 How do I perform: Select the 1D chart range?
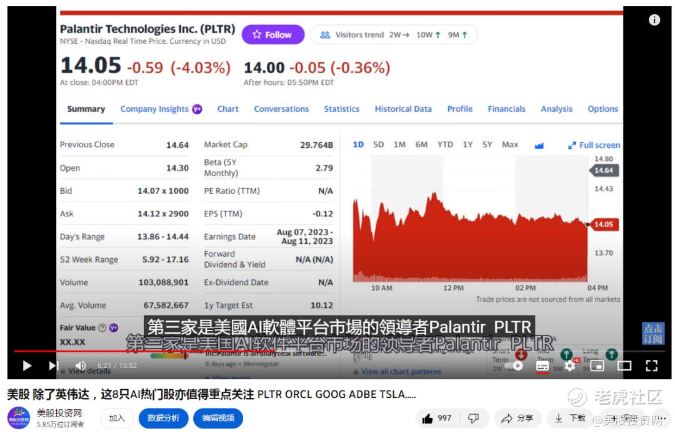click(358, 145)
